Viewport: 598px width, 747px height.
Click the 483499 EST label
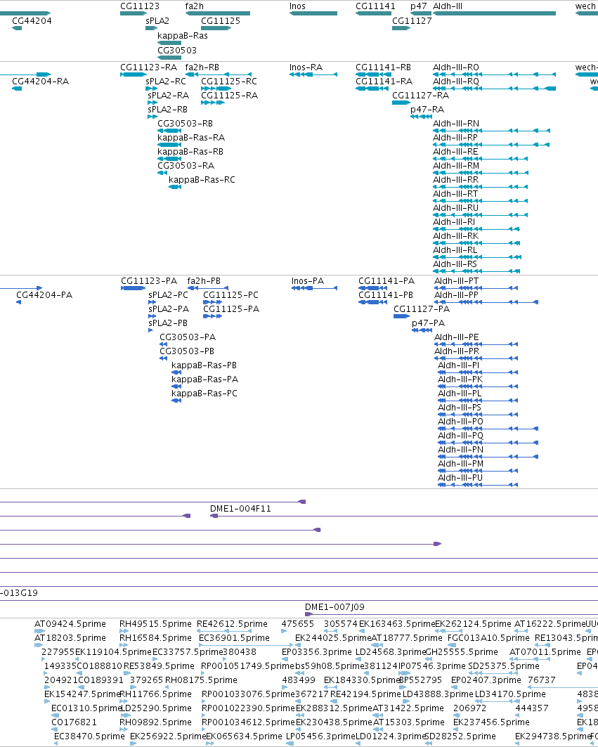(299, 680)
